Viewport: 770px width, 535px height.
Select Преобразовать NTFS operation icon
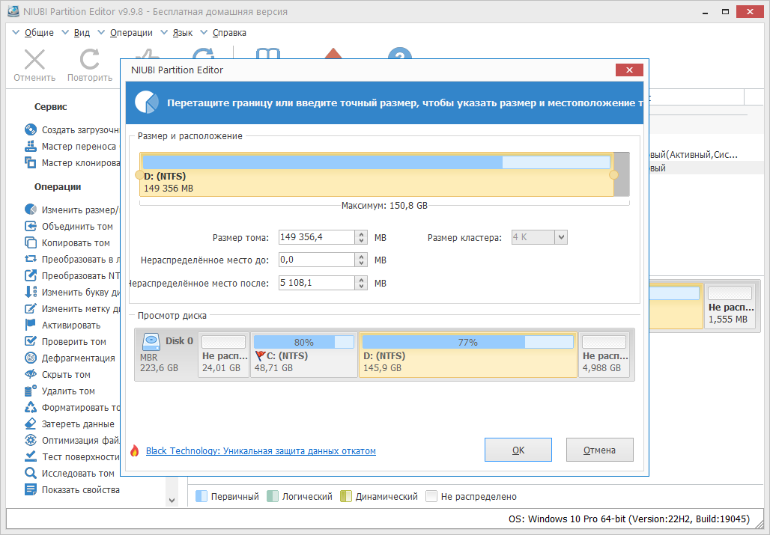click(31, 275)
